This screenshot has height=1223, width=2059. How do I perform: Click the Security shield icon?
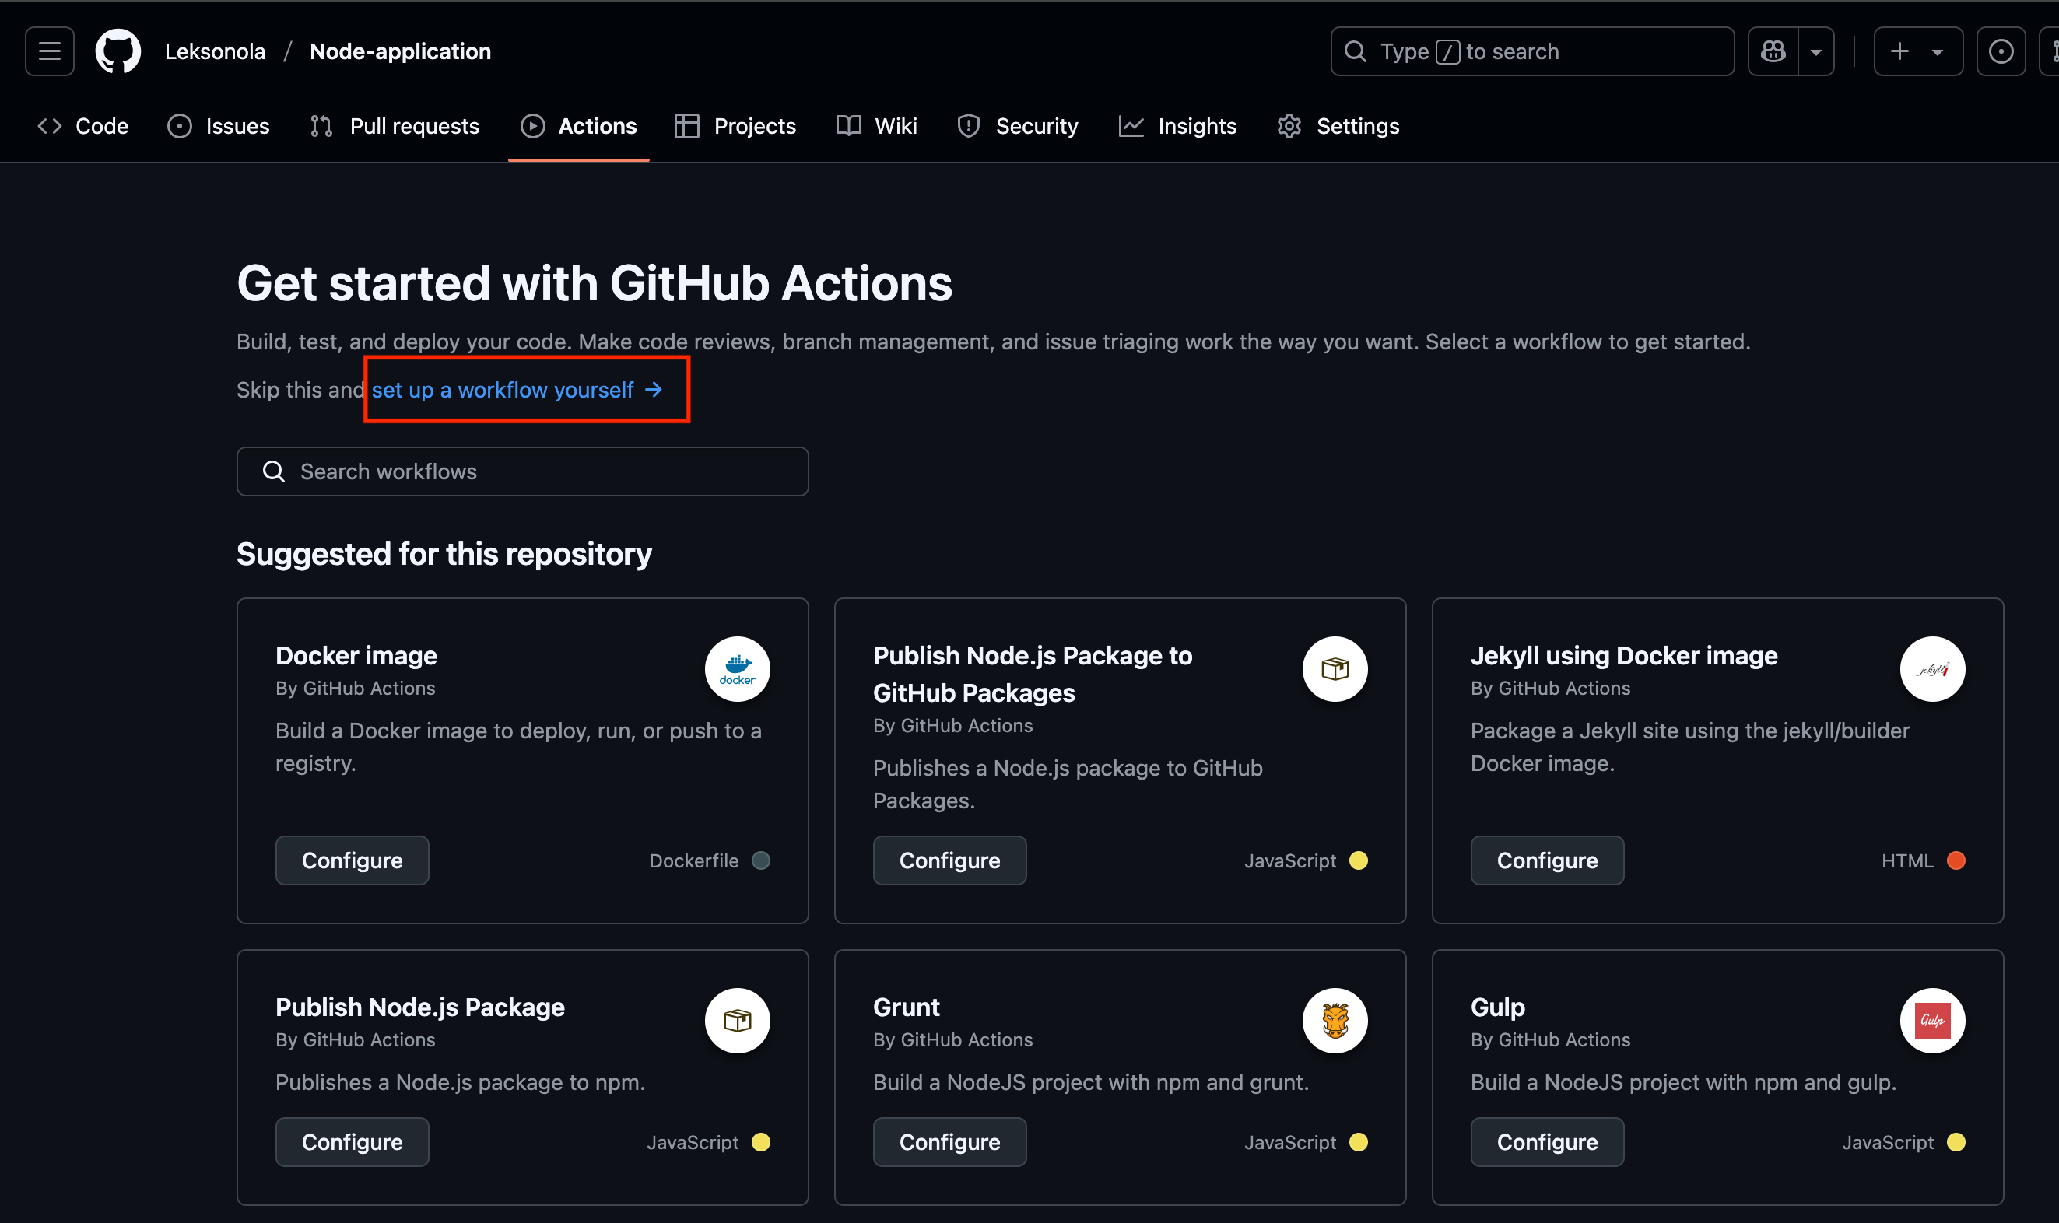click(969, 126)
